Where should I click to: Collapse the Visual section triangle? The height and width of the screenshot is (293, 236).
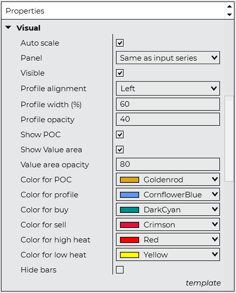pos(8,28)
